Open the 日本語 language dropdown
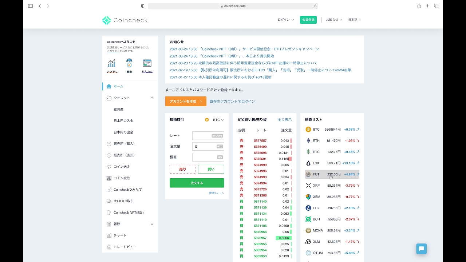The height and width of the screenshot is (262, 466). (x=355, y=20)
